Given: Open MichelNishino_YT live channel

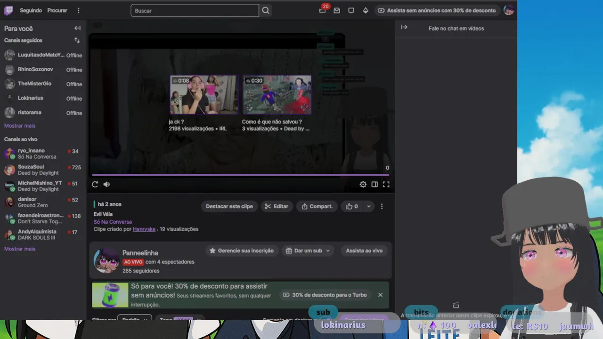Looking at the screenshot, I should tap(43, 186).
